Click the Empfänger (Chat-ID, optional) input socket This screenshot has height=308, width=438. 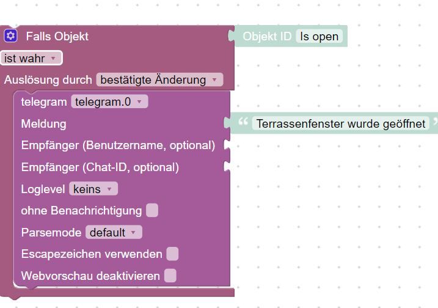pos(227,167)
